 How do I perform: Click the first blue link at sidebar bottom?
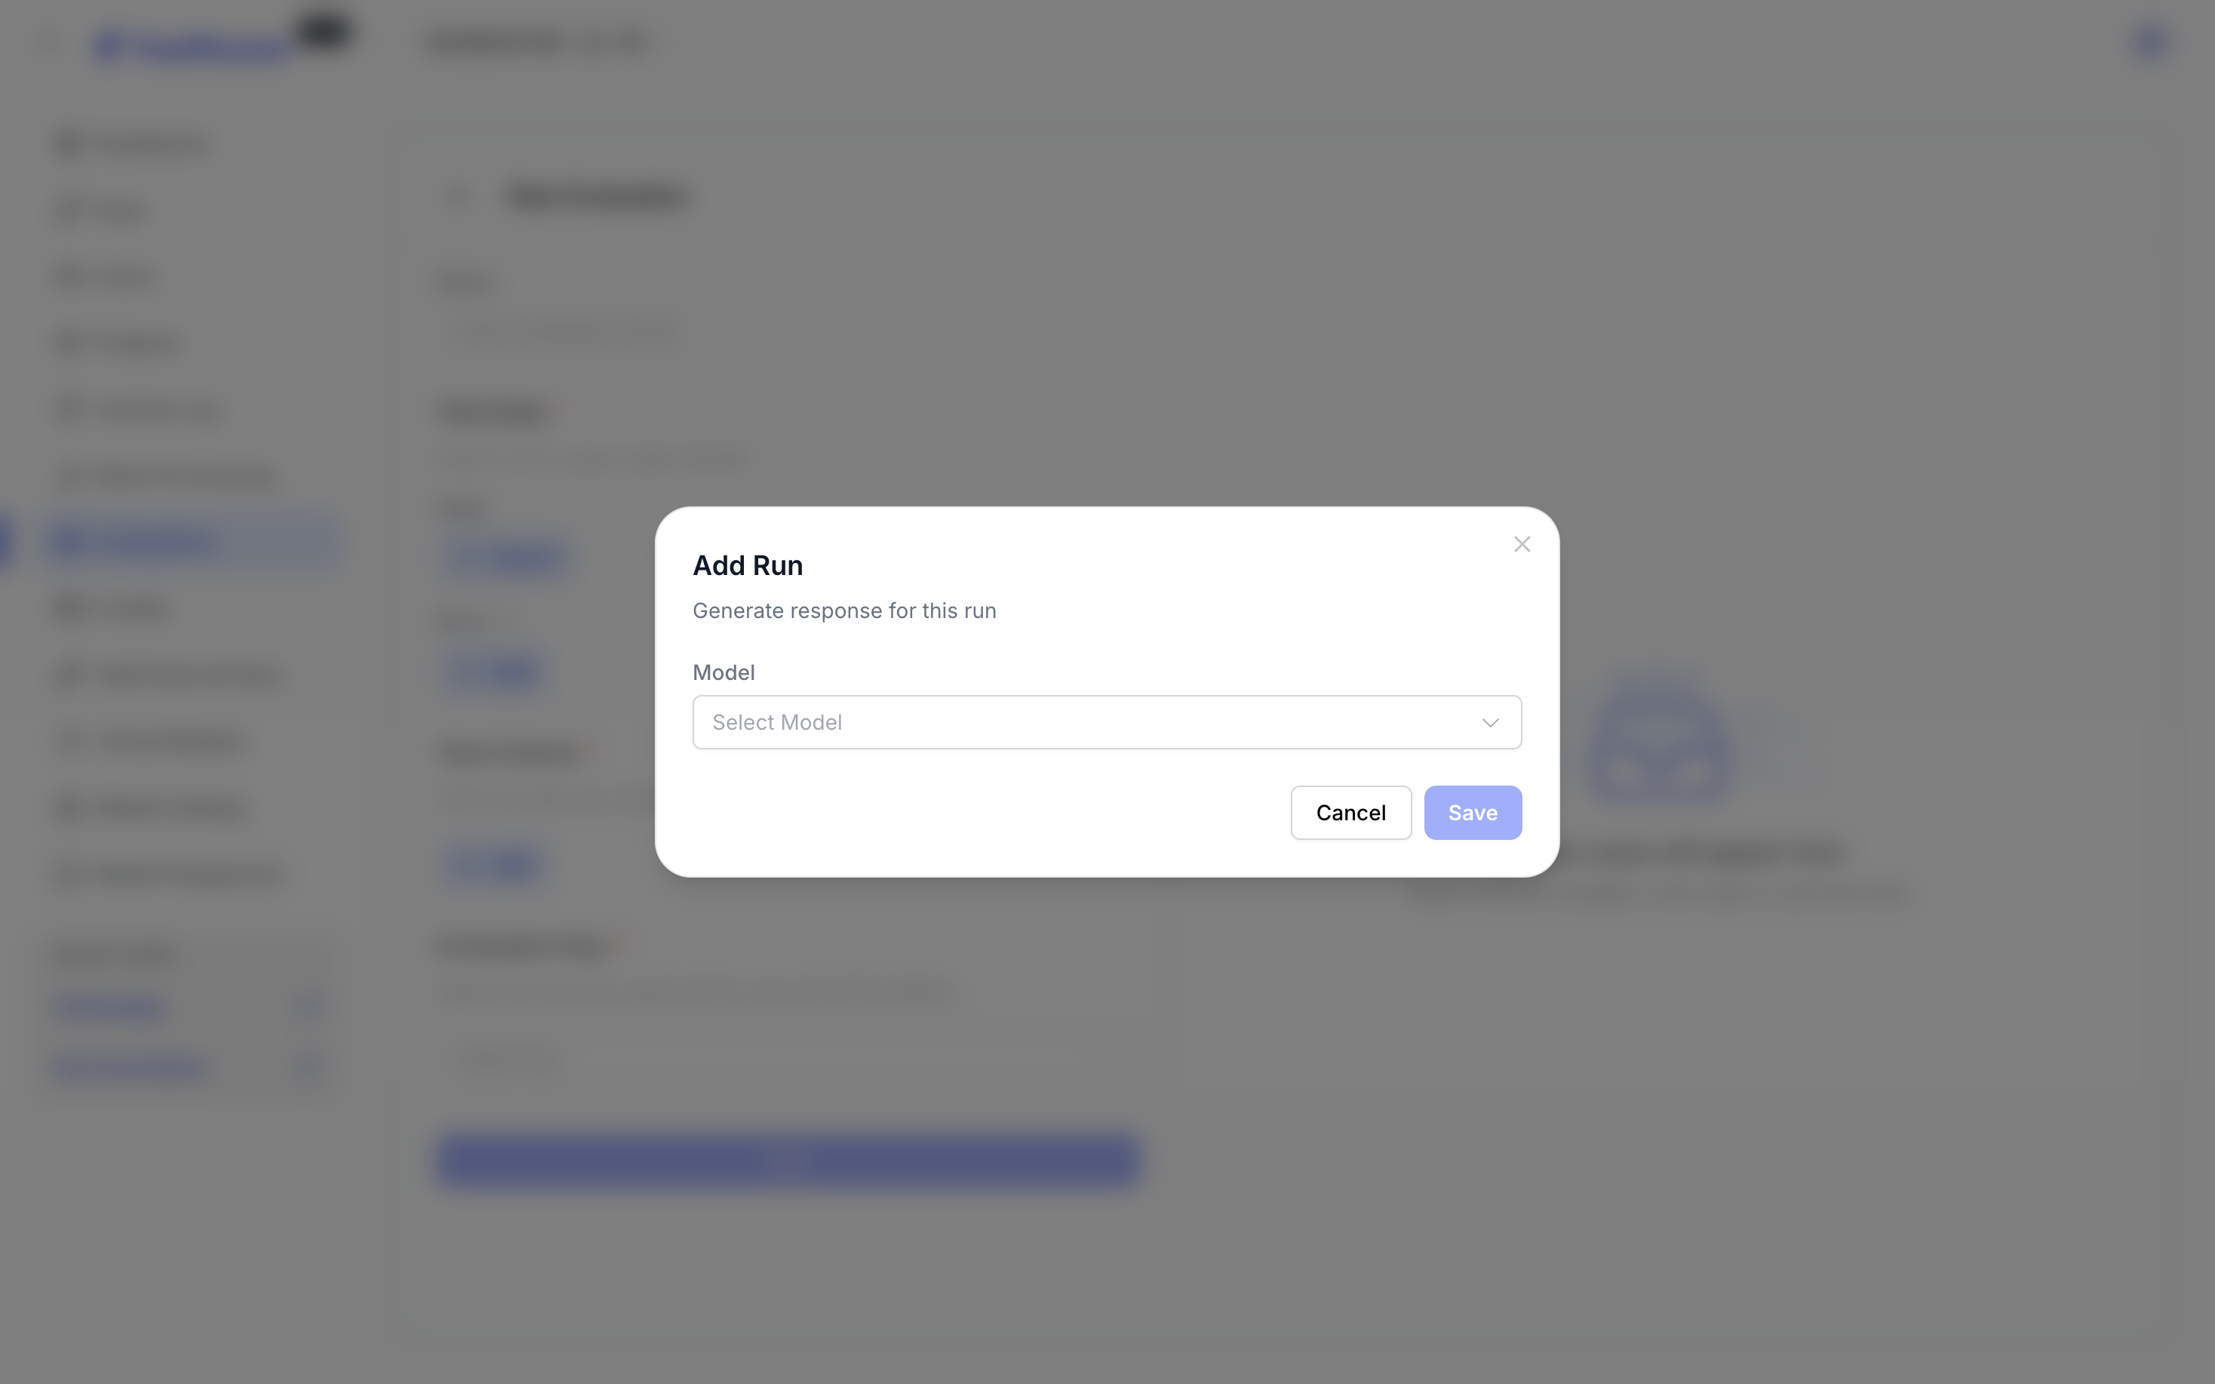[x=110, y=1007]
